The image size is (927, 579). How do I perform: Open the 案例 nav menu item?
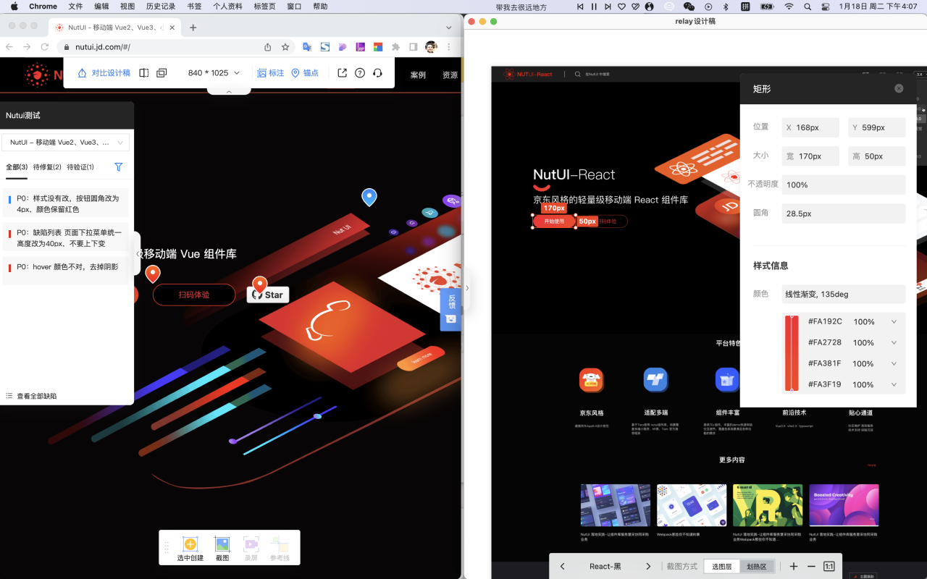(x=418, y=75)
